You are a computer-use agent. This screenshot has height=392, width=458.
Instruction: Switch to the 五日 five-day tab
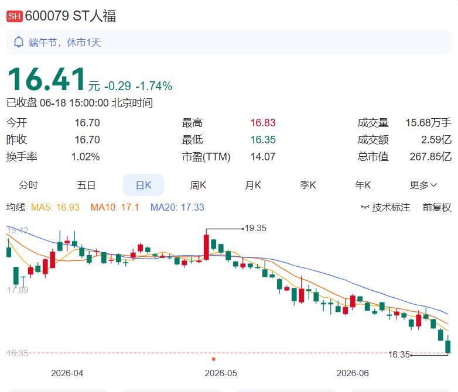[x=86, y=185]
